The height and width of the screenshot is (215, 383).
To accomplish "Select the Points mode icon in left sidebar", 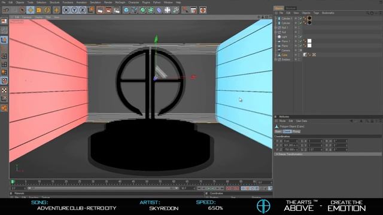I will coord(4,56).
